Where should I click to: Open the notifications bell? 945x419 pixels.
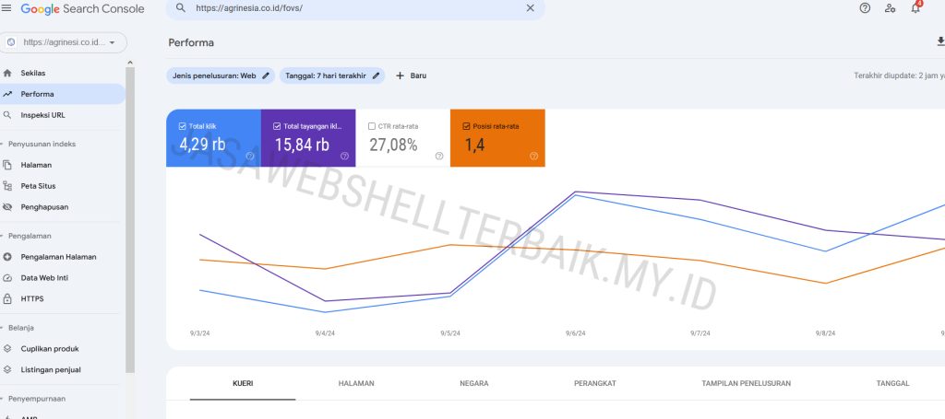915,8
